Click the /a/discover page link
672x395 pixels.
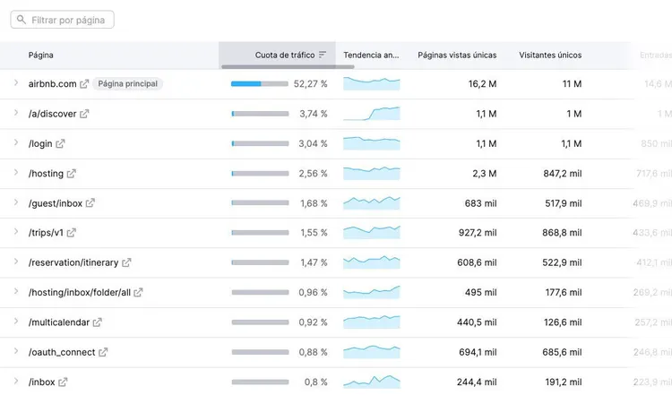52,114
